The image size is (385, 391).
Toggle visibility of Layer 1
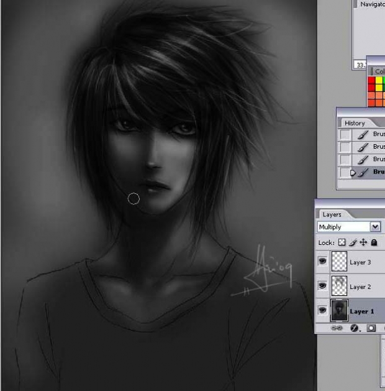coord(322,310)
